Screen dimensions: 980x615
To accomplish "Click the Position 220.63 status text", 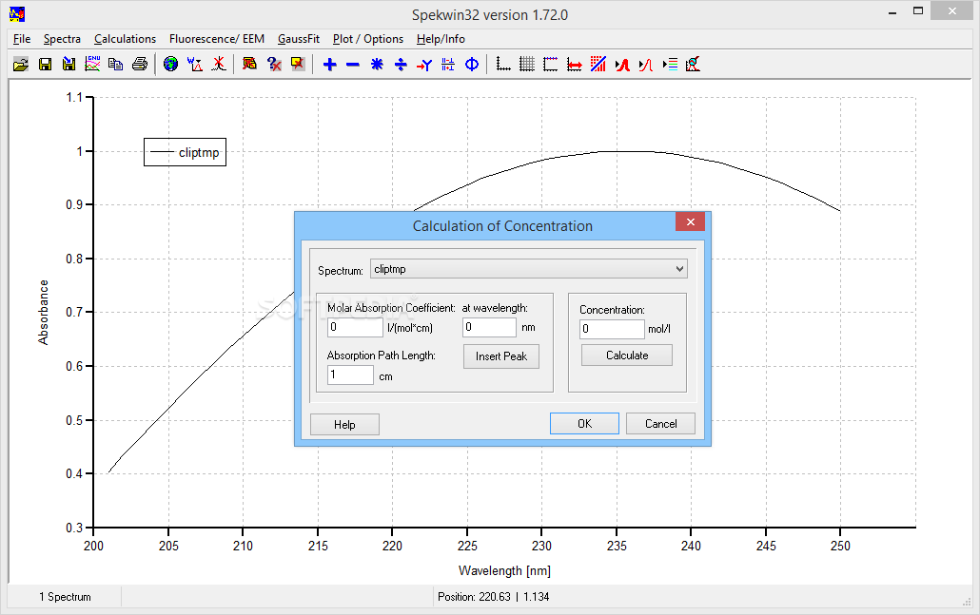I will point(493,597).
